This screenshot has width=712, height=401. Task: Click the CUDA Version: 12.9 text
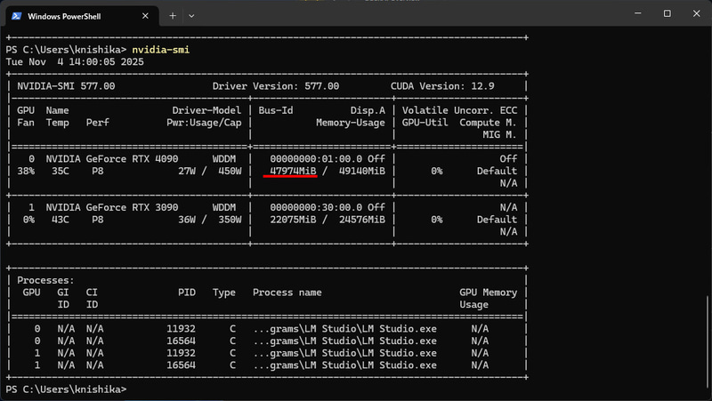point(442,86)
